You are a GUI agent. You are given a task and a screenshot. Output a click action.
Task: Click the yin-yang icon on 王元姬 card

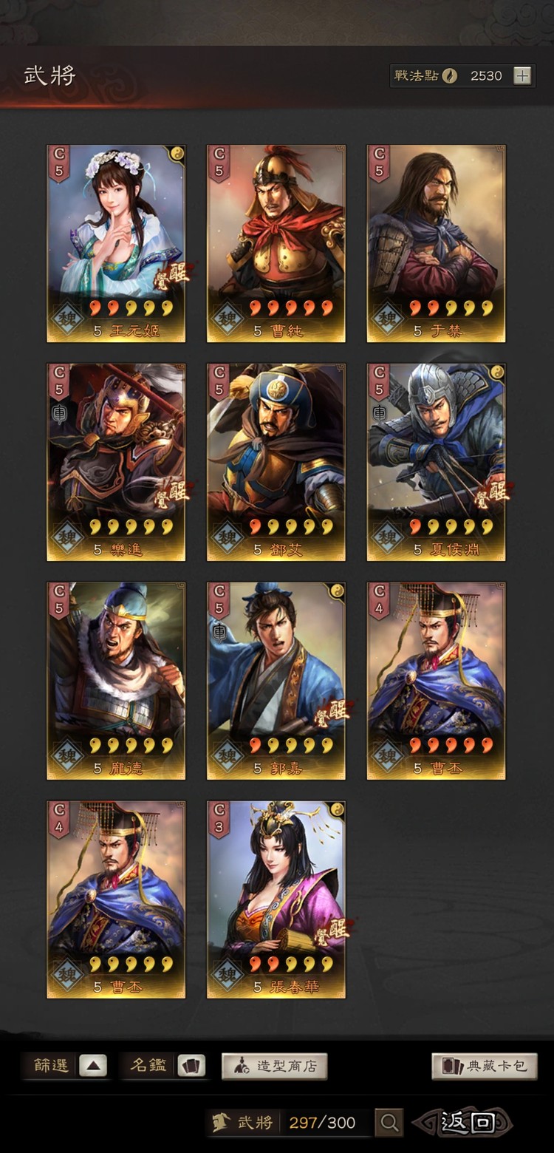[177, 153]
